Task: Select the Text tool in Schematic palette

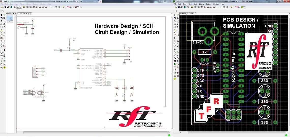Action: (x=4, y=50)
